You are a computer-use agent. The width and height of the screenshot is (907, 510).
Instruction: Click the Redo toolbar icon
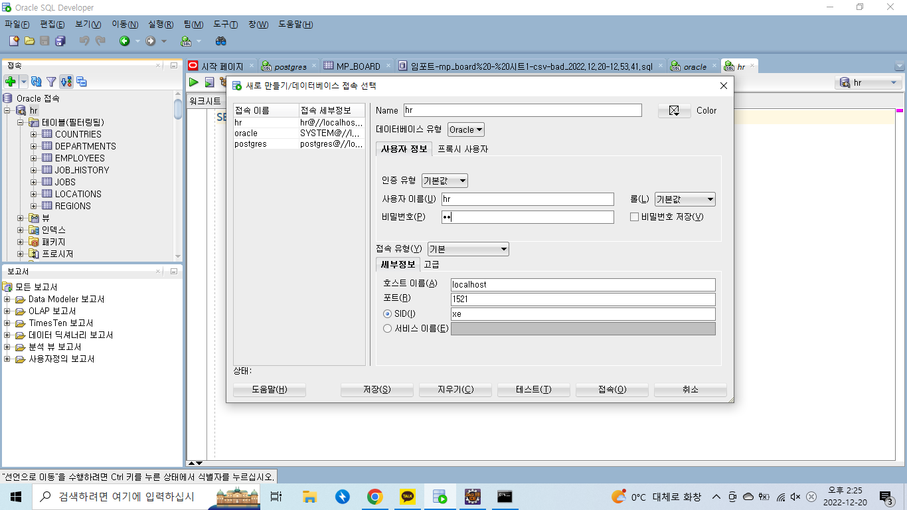[100, 41]
